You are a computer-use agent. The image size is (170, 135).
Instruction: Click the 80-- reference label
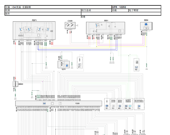coord(120,108)
